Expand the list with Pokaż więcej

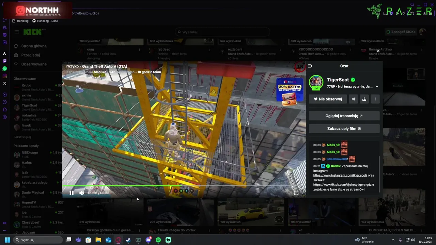pos(22,137)
